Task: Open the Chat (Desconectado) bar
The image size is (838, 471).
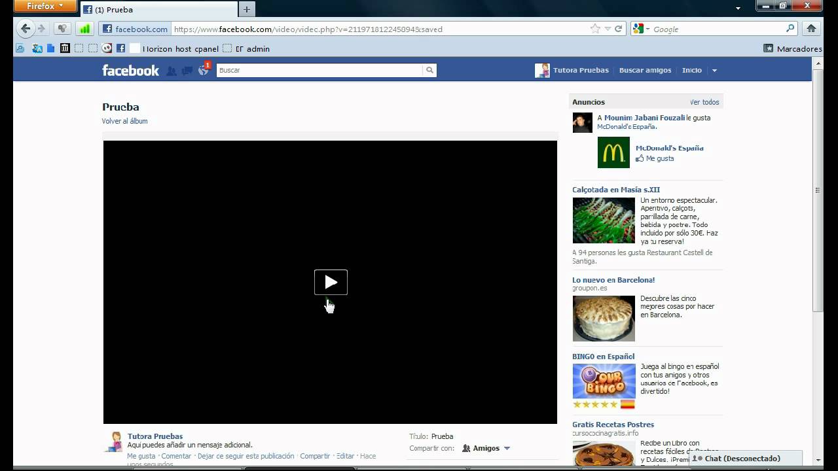Action: [746, 459]
